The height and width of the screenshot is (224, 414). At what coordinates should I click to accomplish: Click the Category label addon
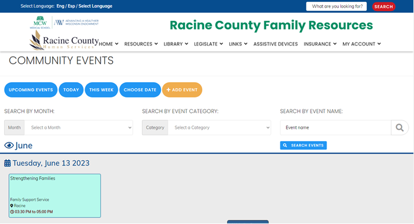click(x=155, y=128)
